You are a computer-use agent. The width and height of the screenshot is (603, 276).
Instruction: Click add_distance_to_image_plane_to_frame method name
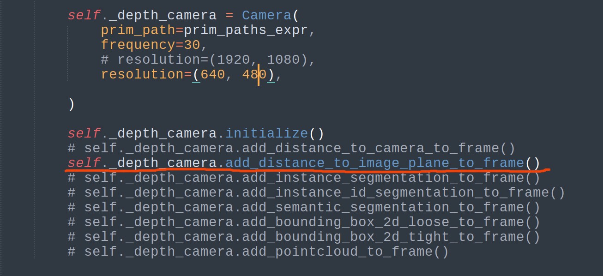point(374,163)
